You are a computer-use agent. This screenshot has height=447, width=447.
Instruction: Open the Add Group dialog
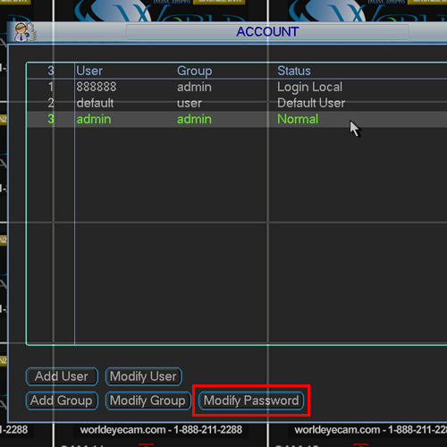pos(62,401)
